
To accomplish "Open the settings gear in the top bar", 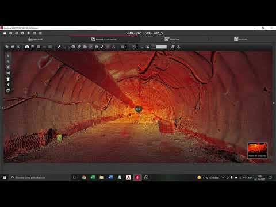I will point(22,33).
